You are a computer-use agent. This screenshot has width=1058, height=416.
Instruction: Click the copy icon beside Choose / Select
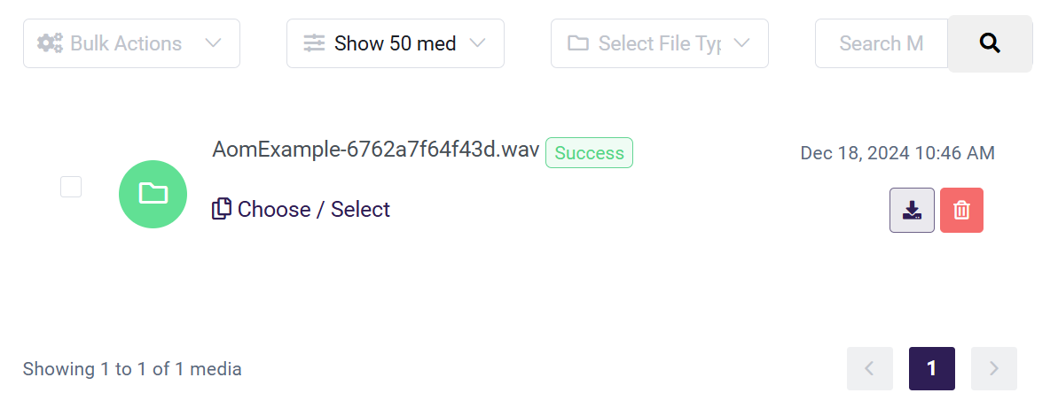pos(221,210)
